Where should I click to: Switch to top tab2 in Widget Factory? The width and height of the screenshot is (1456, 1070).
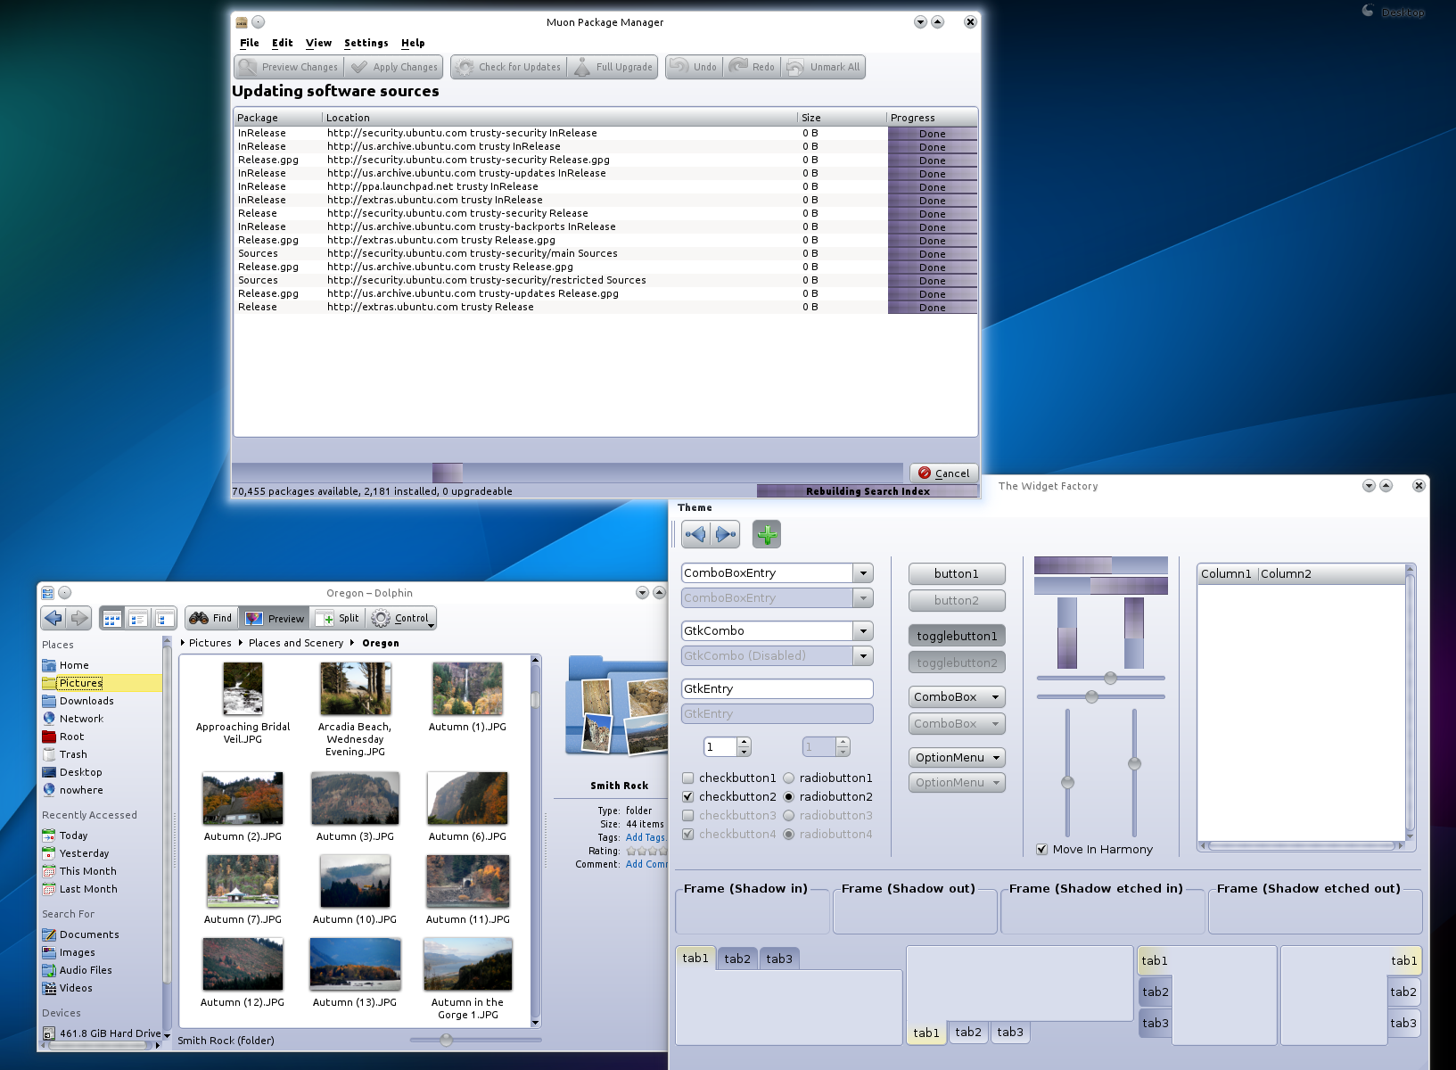pyautogui.click(x=737, y=959)
